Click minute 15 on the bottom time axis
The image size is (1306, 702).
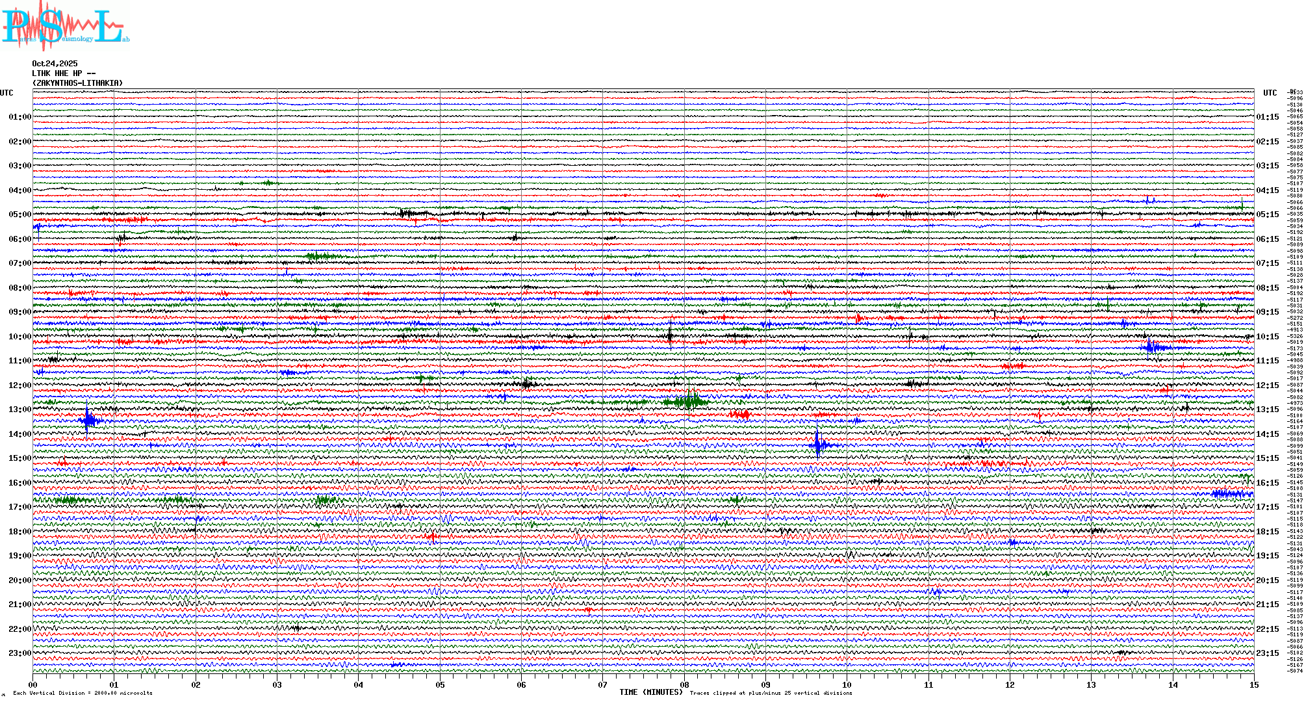click(1253, 685)
